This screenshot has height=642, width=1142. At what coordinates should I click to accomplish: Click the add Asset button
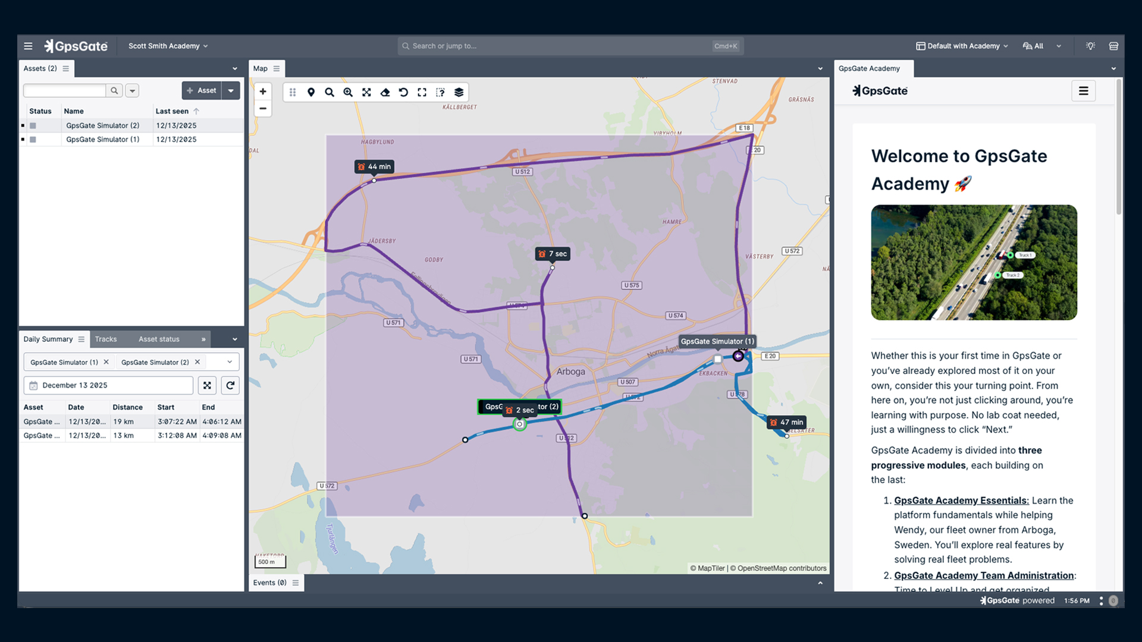[x=202, y=90]
